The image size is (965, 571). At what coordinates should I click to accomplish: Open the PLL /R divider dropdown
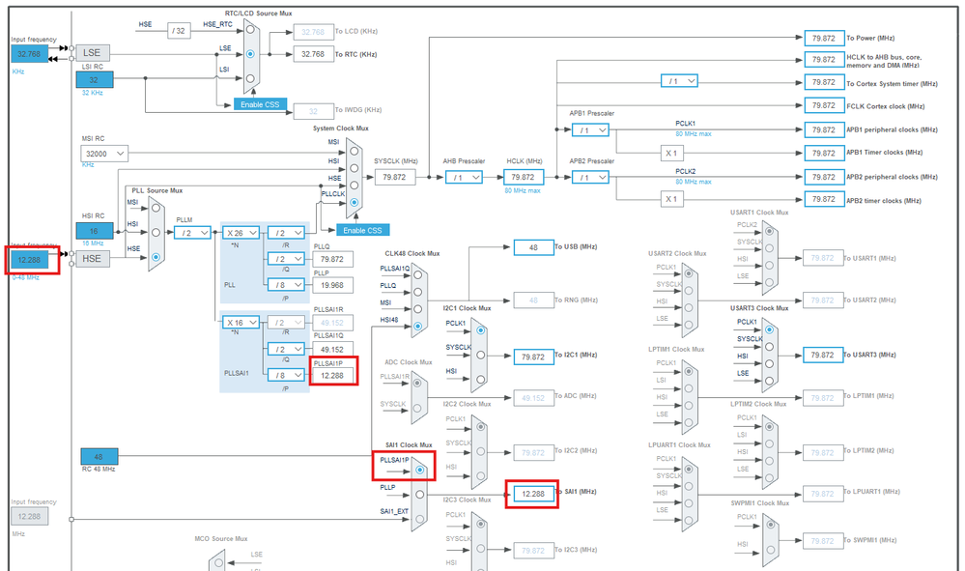click(285, 233)
